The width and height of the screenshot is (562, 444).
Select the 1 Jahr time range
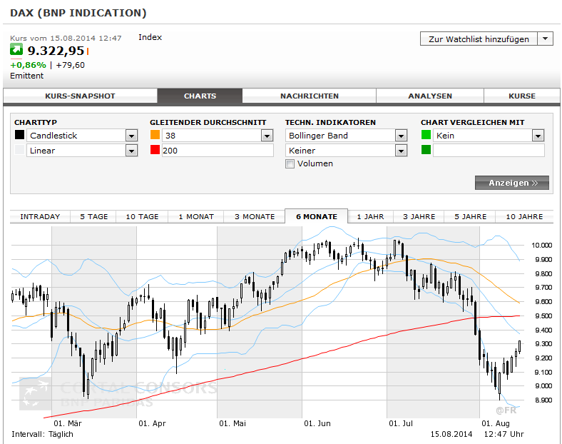370,216
